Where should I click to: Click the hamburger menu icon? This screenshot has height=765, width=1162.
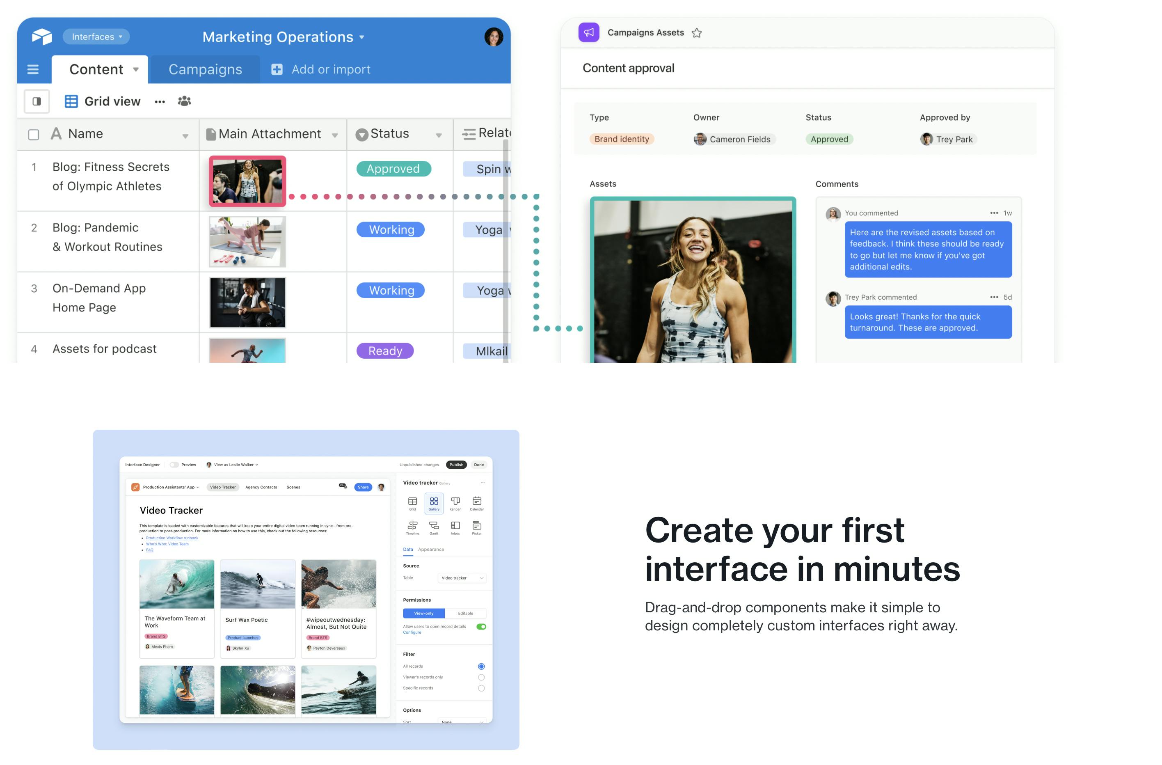pyautogui.click(x=33, y=69)
